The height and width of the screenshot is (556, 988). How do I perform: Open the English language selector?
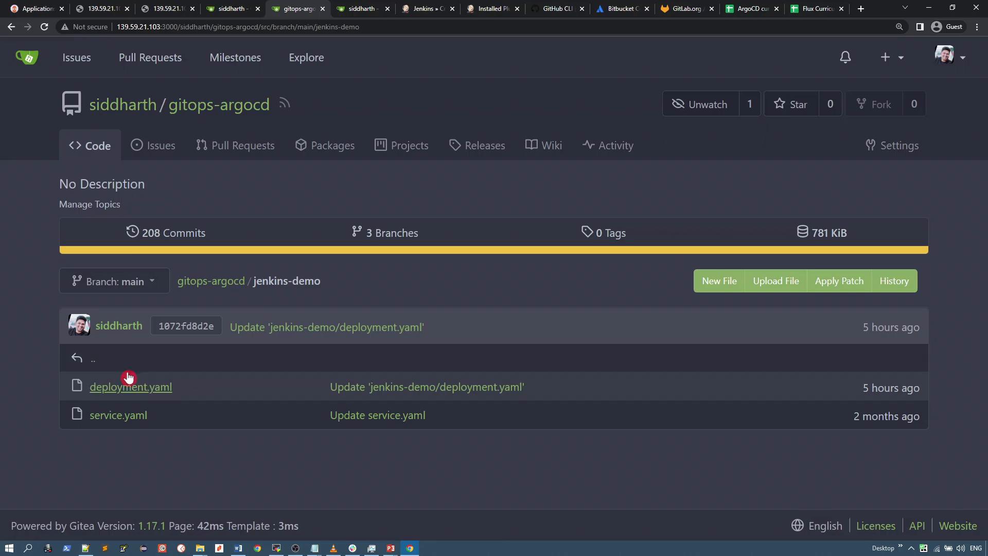click(817, 526)
